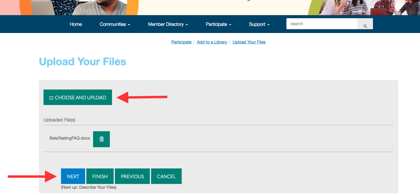420x195 pixels.
Task: Click the Finish button
Action: (x=100, y=176)
